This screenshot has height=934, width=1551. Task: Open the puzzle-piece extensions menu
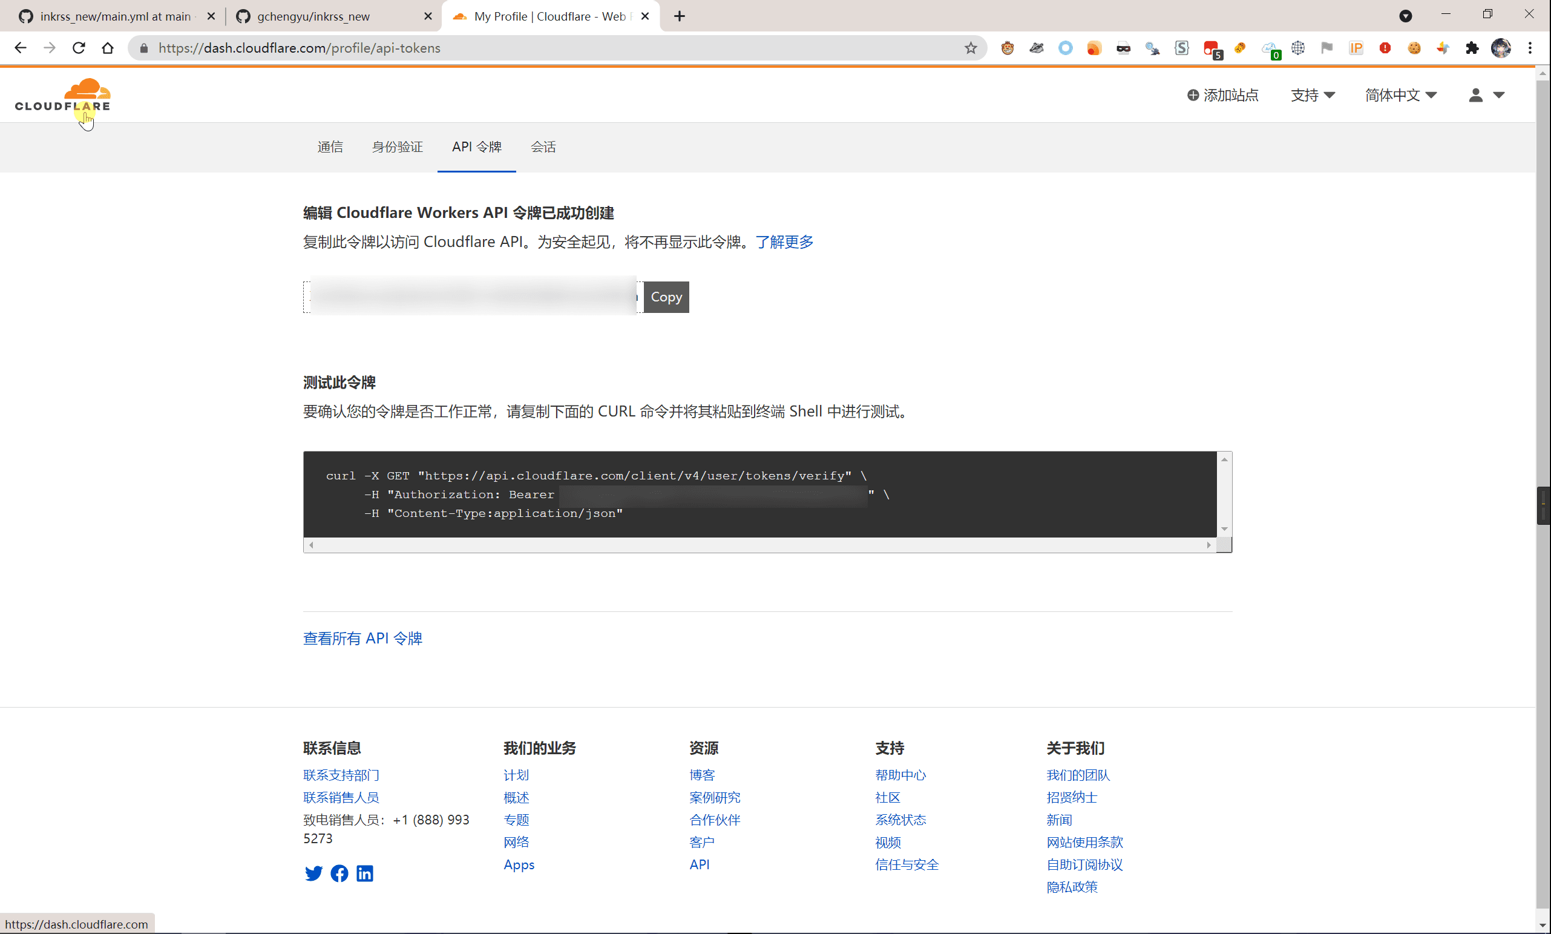1472,48
